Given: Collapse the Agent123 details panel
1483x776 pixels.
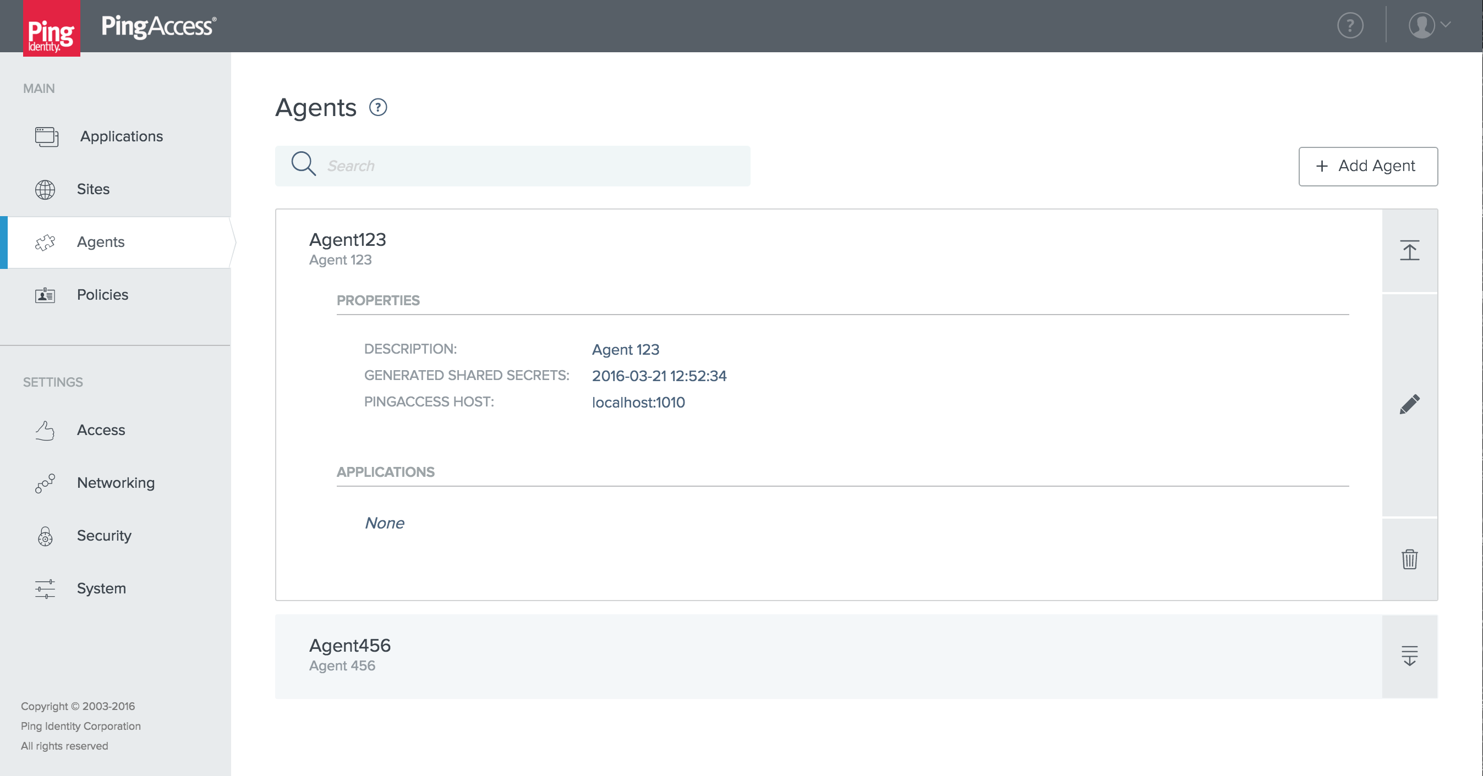Looking at the screenshot, I should coord(1409,251).
